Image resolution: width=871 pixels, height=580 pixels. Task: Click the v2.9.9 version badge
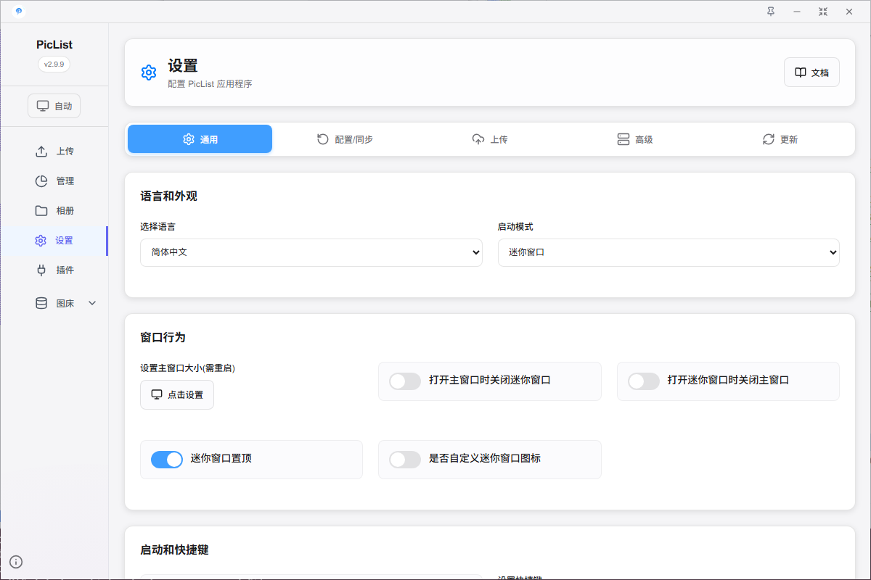(x=54, y=64)
